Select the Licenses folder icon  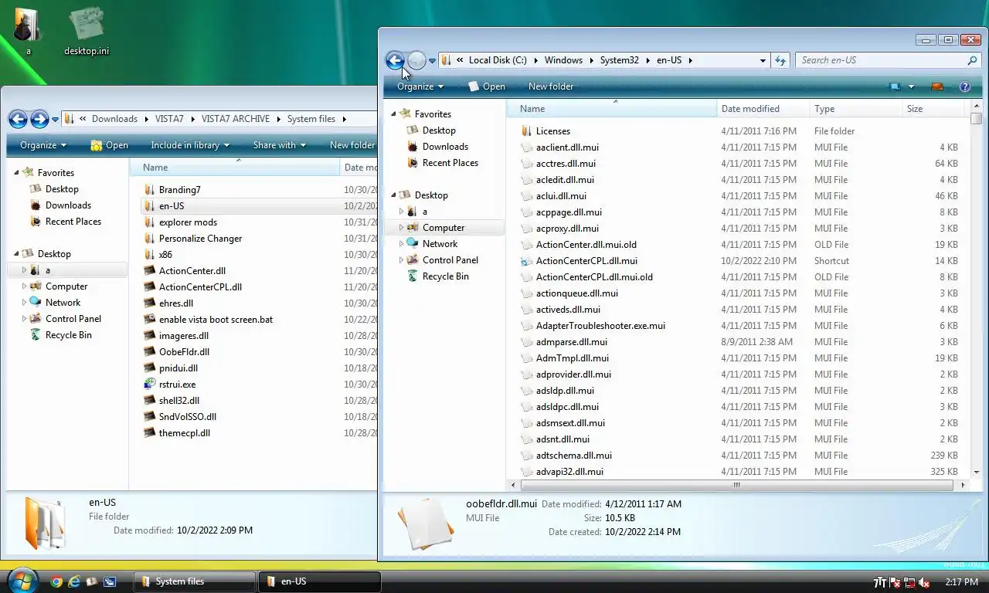coord(527,131)
